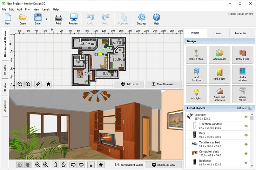Select the hand pan tool in 3D view

(28, 165)
